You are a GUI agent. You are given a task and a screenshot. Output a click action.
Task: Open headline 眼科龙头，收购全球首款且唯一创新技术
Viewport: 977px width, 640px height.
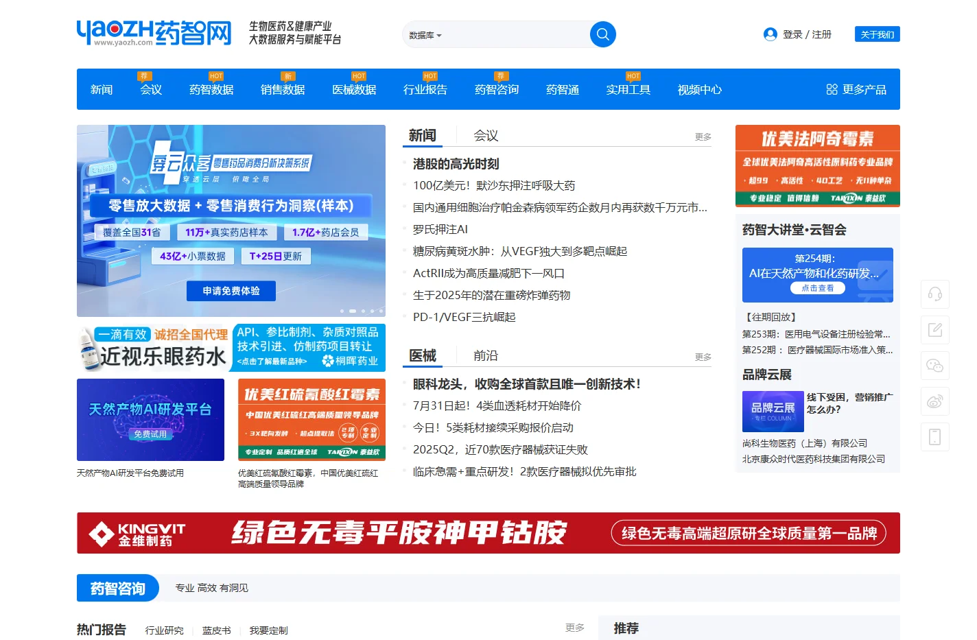tap(527, 384)
